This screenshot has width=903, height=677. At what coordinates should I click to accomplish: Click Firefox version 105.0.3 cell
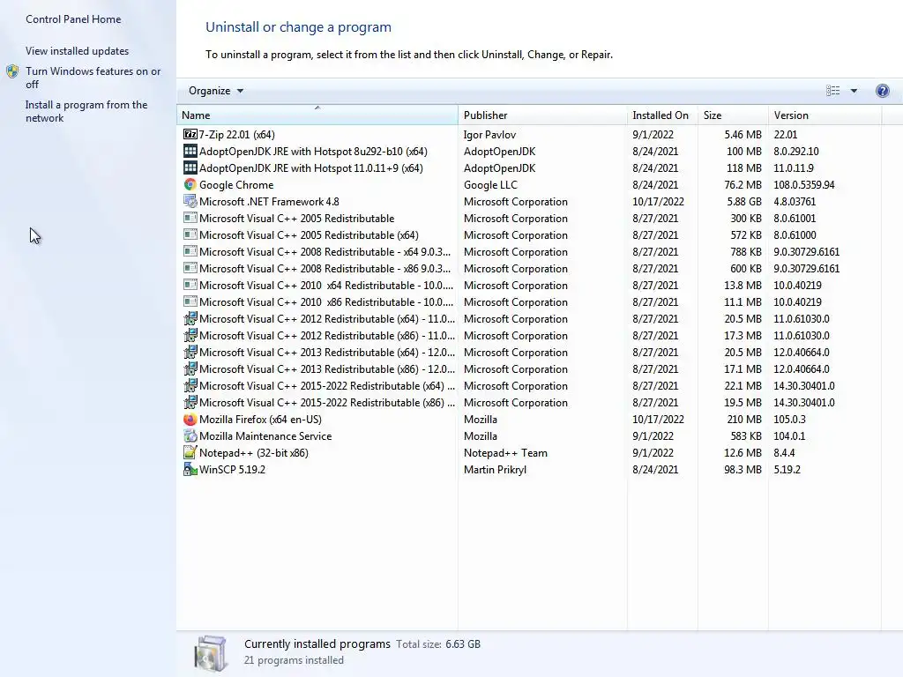click(789, 419)
